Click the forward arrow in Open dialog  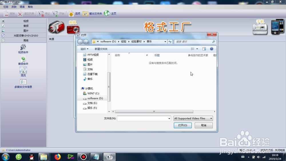[x=86, y=42]
